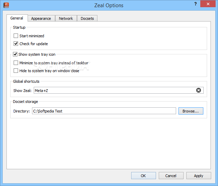Click the Zeal app icon in title bar
The width and height of the screenshot is (218, 186).
click(6, 5)
